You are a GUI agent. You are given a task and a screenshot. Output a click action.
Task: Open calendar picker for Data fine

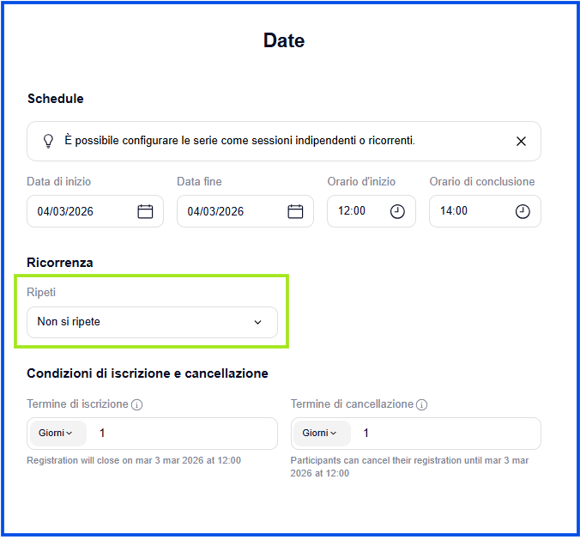295,211
